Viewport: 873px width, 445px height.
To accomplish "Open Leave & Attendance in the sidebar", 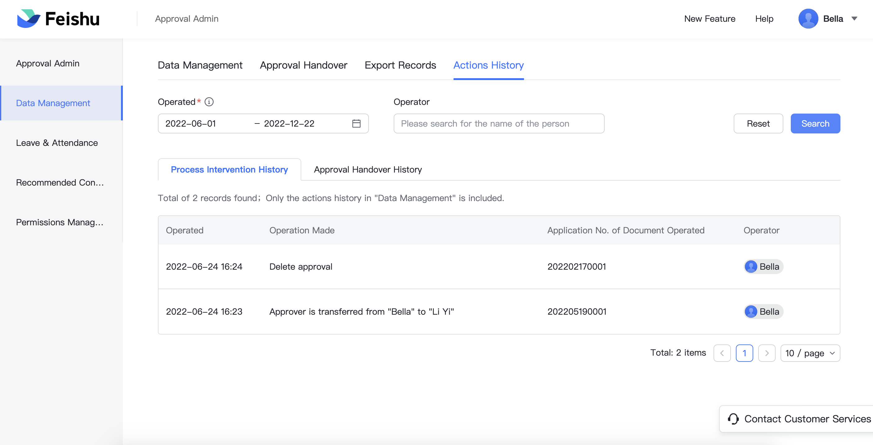I will (x=56, y=143).
